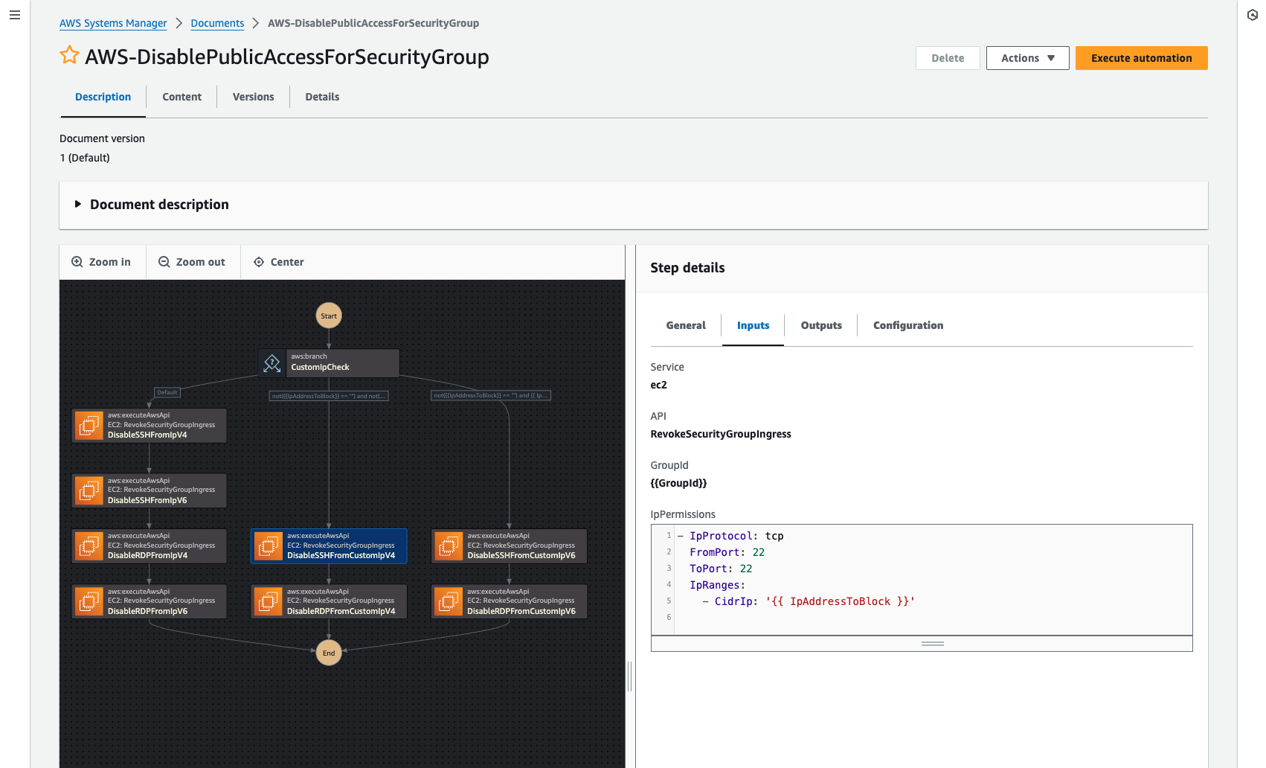The width and height of the screenshot is (1266, 768).
Task: Click the top-right hexagon settings icon
Action: coord(1252,15)
